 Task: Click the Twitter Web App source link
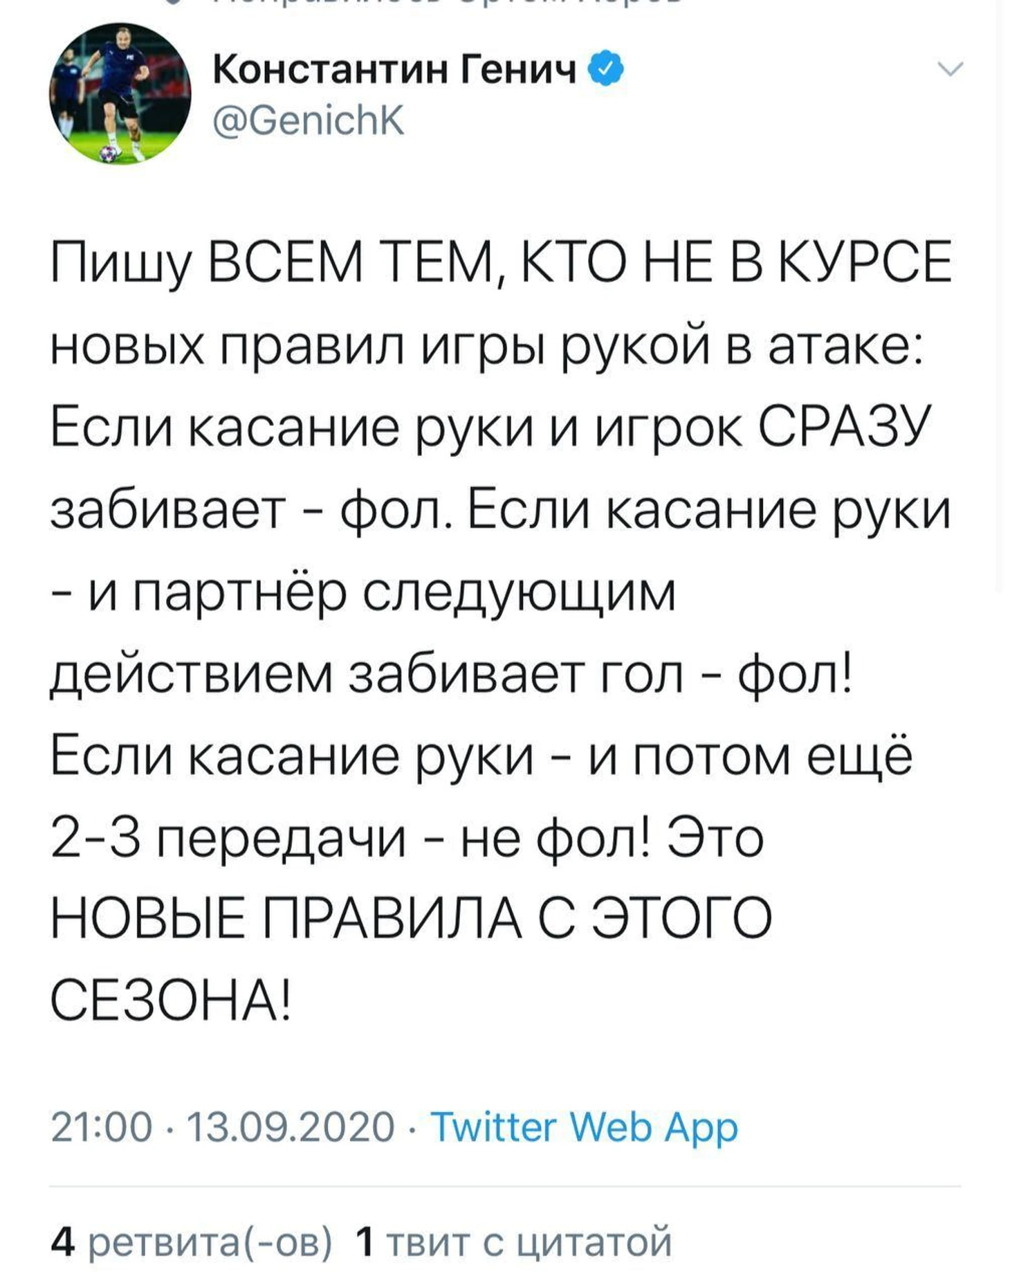point(585,1127)
